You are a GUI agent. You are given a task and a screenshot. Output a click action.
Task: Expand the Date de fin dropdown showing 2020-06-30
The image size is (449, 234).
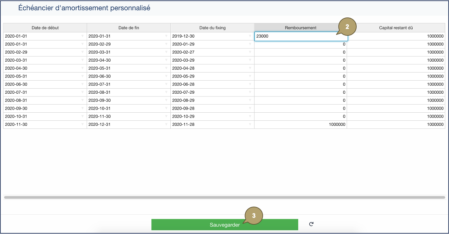tap(167, 76)
